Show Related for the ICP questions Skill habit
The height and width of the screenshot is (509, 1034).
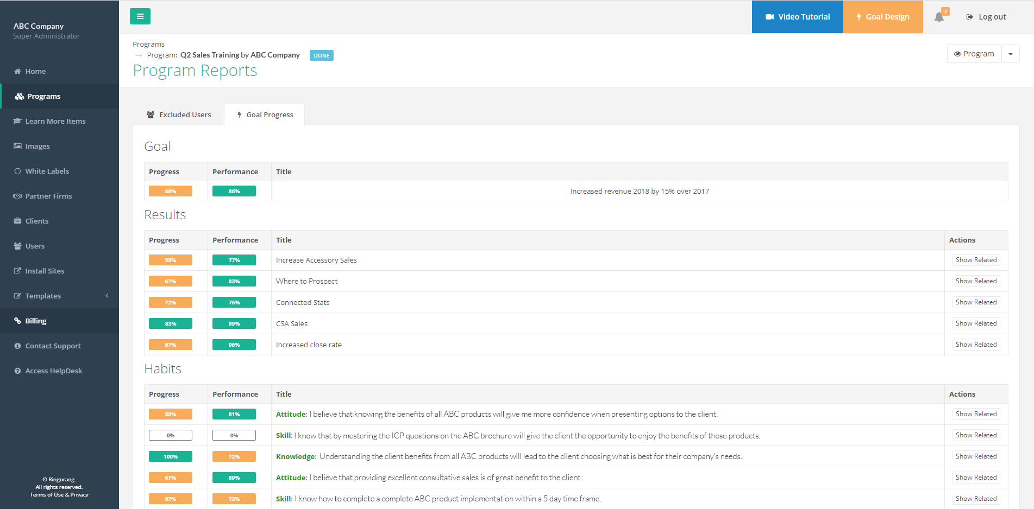(x=976, y=435)
